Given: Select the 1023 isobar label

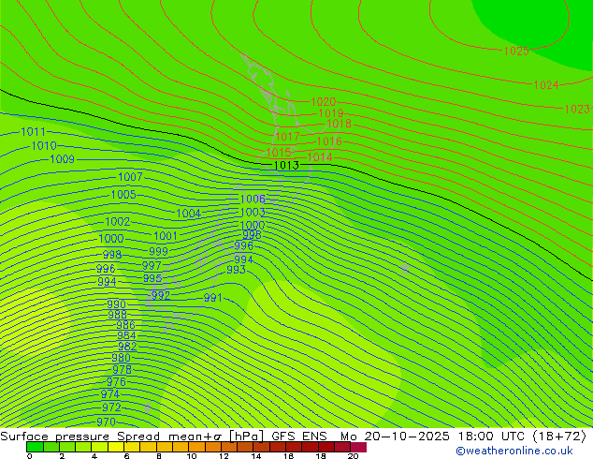Looking at the screenshot, I should pyautogui.click(x=577, y=110).
